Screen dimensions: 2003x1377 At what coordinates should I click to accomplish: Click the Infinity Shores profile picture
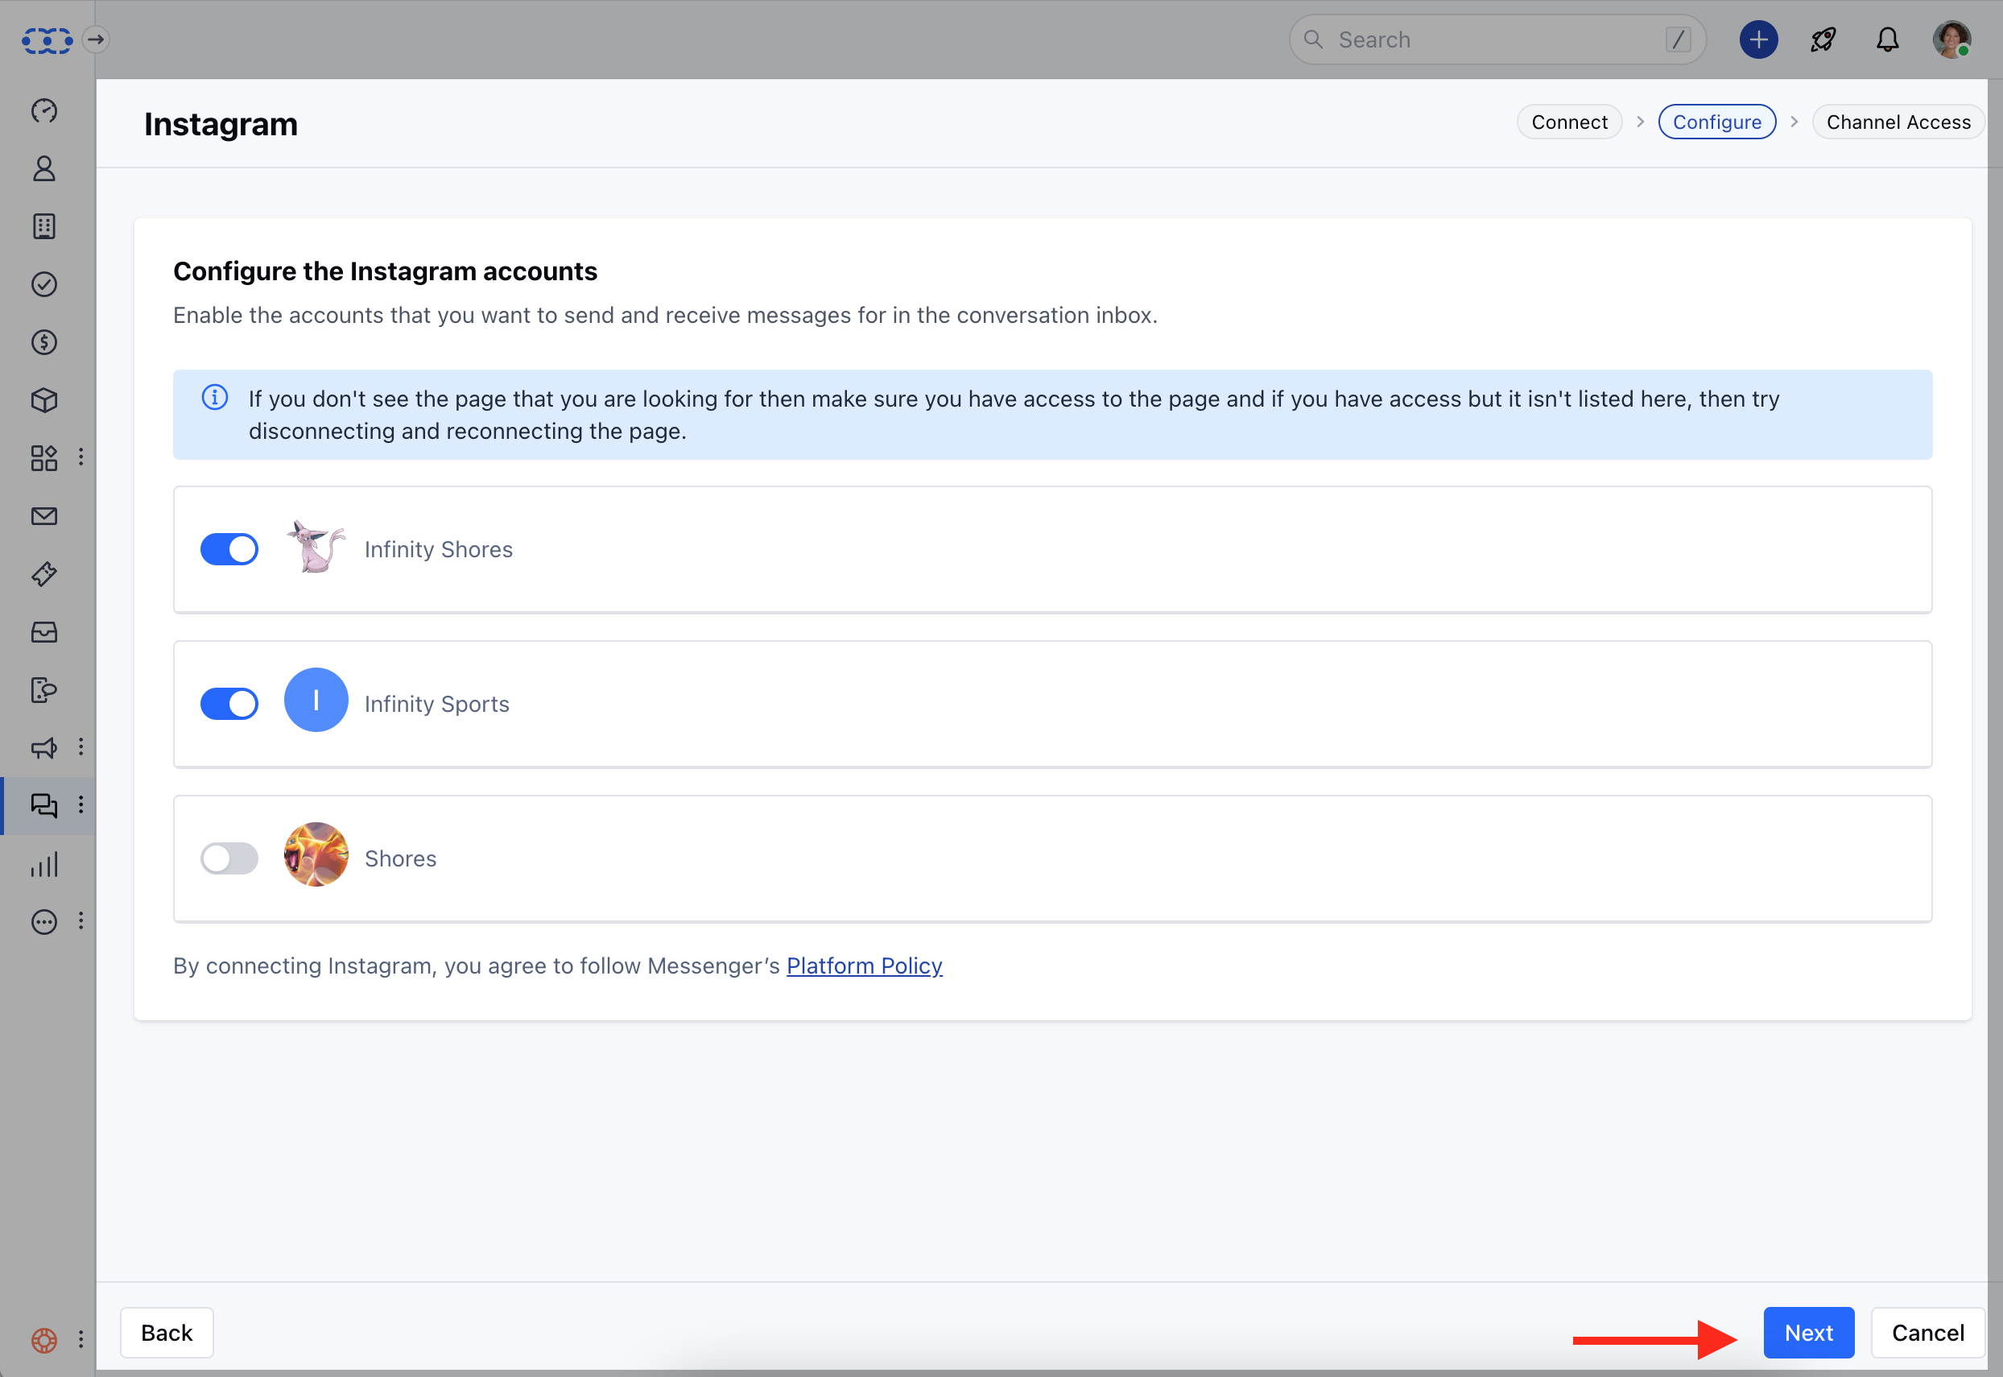[x=316, y=547]
